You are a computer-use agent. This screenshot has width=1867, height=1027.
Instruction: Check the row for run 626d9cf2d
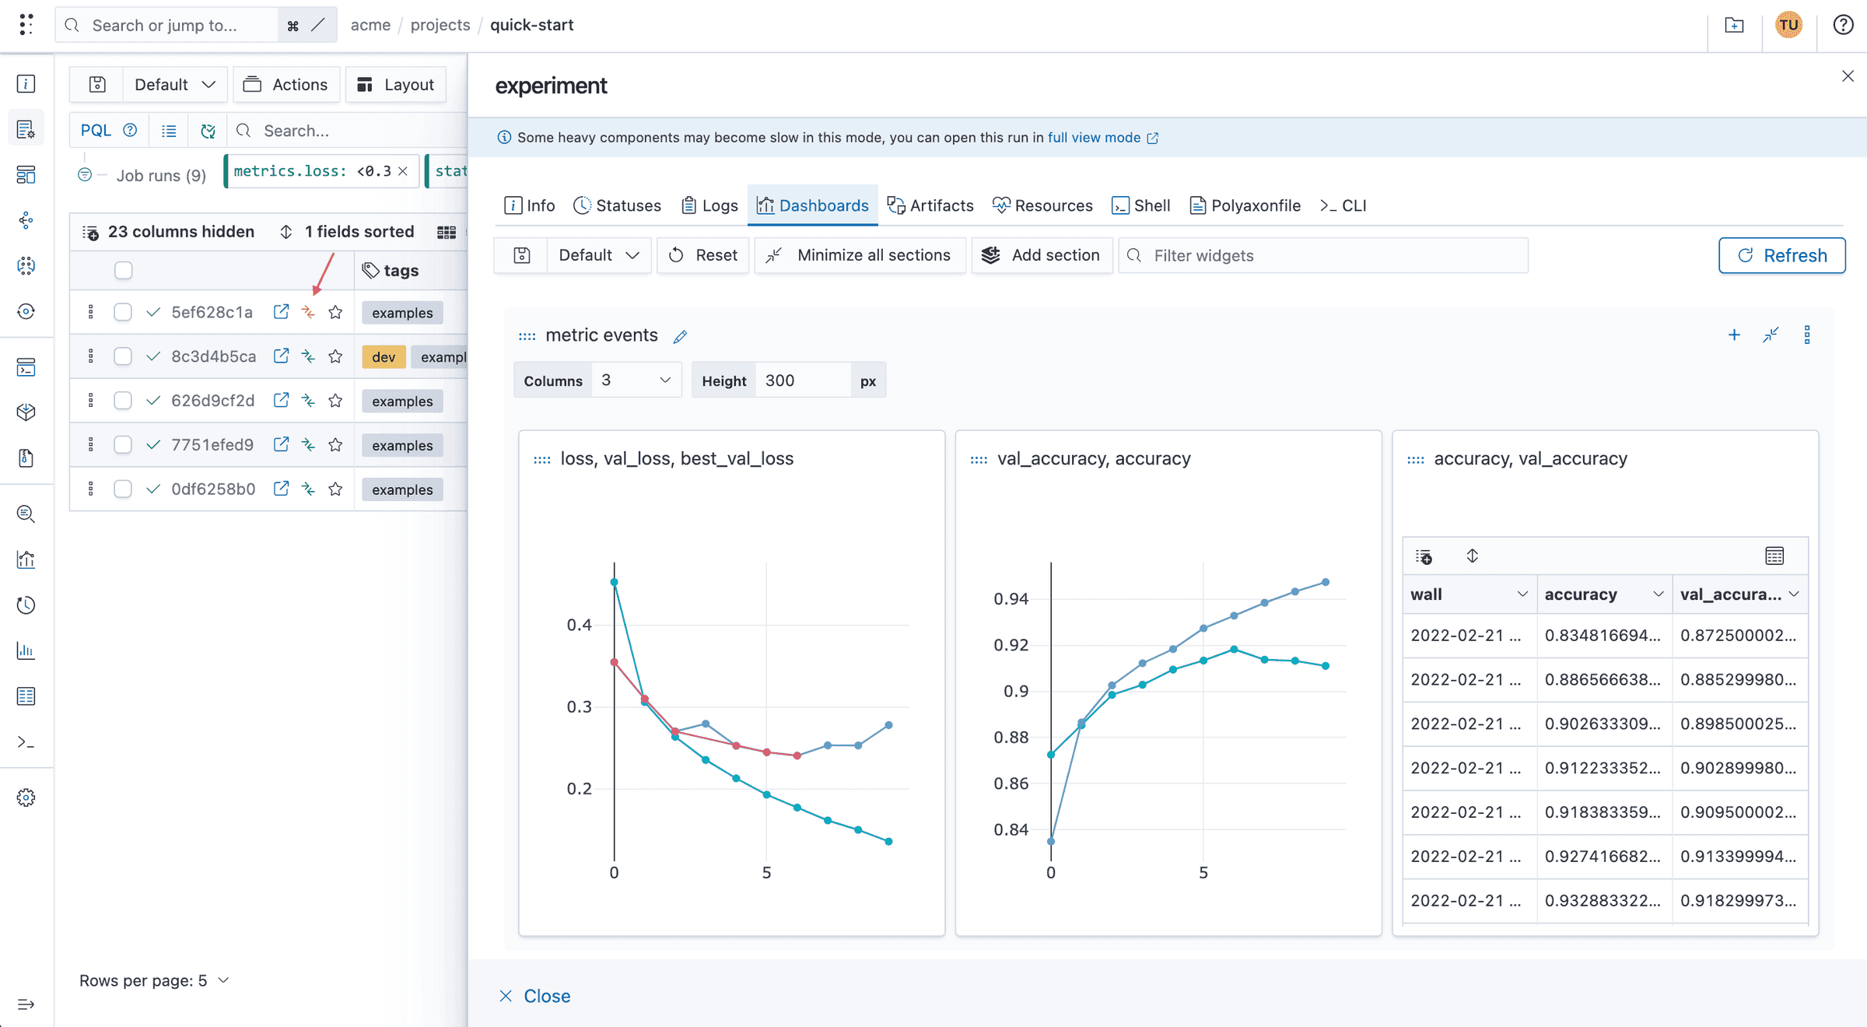tap(123, 400)
